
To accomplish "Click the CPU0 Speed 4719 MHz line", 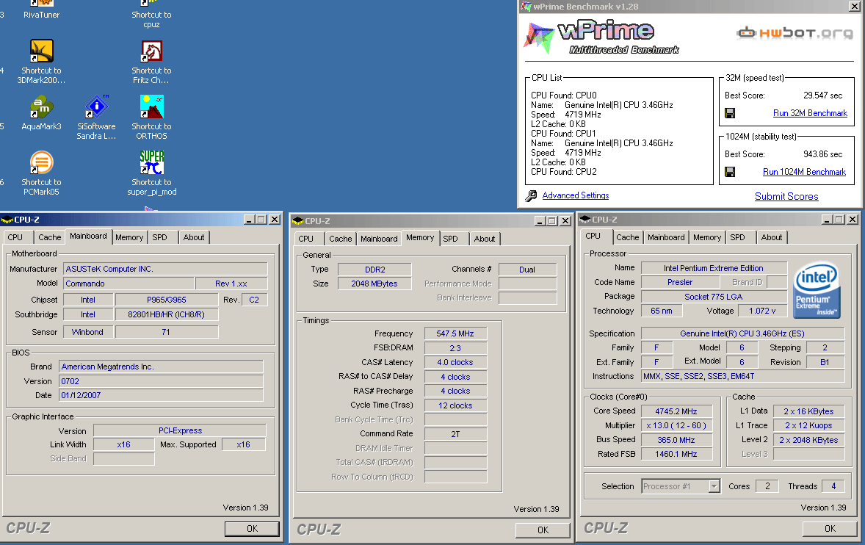I will [x=566, y=115].
